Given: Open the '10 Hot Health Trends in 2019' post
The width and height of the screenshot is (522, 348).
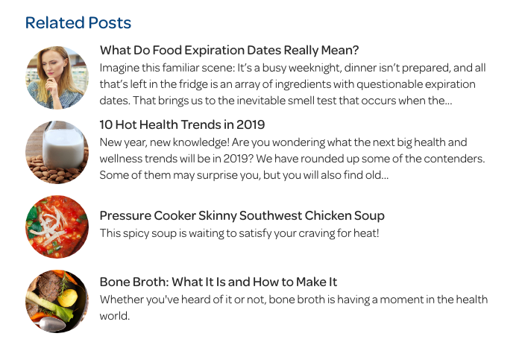Looking at the screenshot, I should [x=182, y=124].
